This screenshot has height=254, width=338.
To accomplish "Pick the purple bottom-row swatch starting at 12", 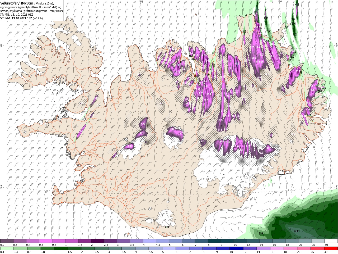I will coord(250,248).
